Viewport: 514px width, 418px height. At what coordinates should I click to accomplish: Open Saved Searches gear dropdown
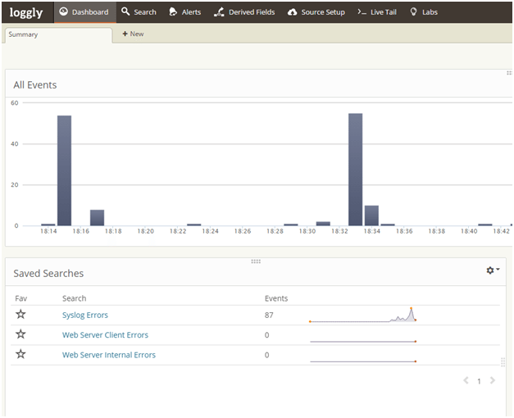(492, 270)
